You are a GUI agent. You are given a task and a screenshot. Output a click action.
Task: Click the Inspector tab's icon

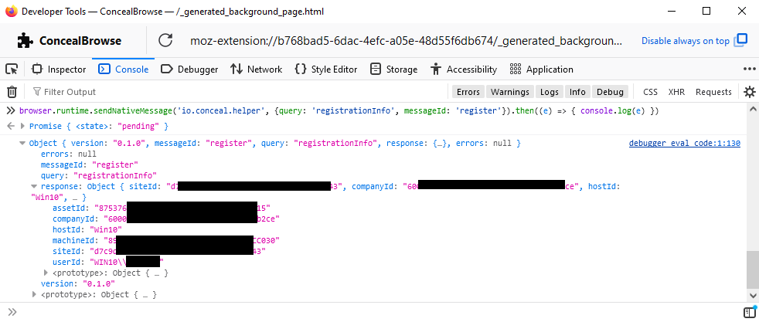click(x=37, y=69)
